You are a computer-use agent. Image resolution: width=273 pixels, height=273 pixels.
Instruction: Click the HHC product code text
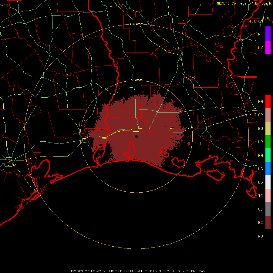(x=267, y=18)
